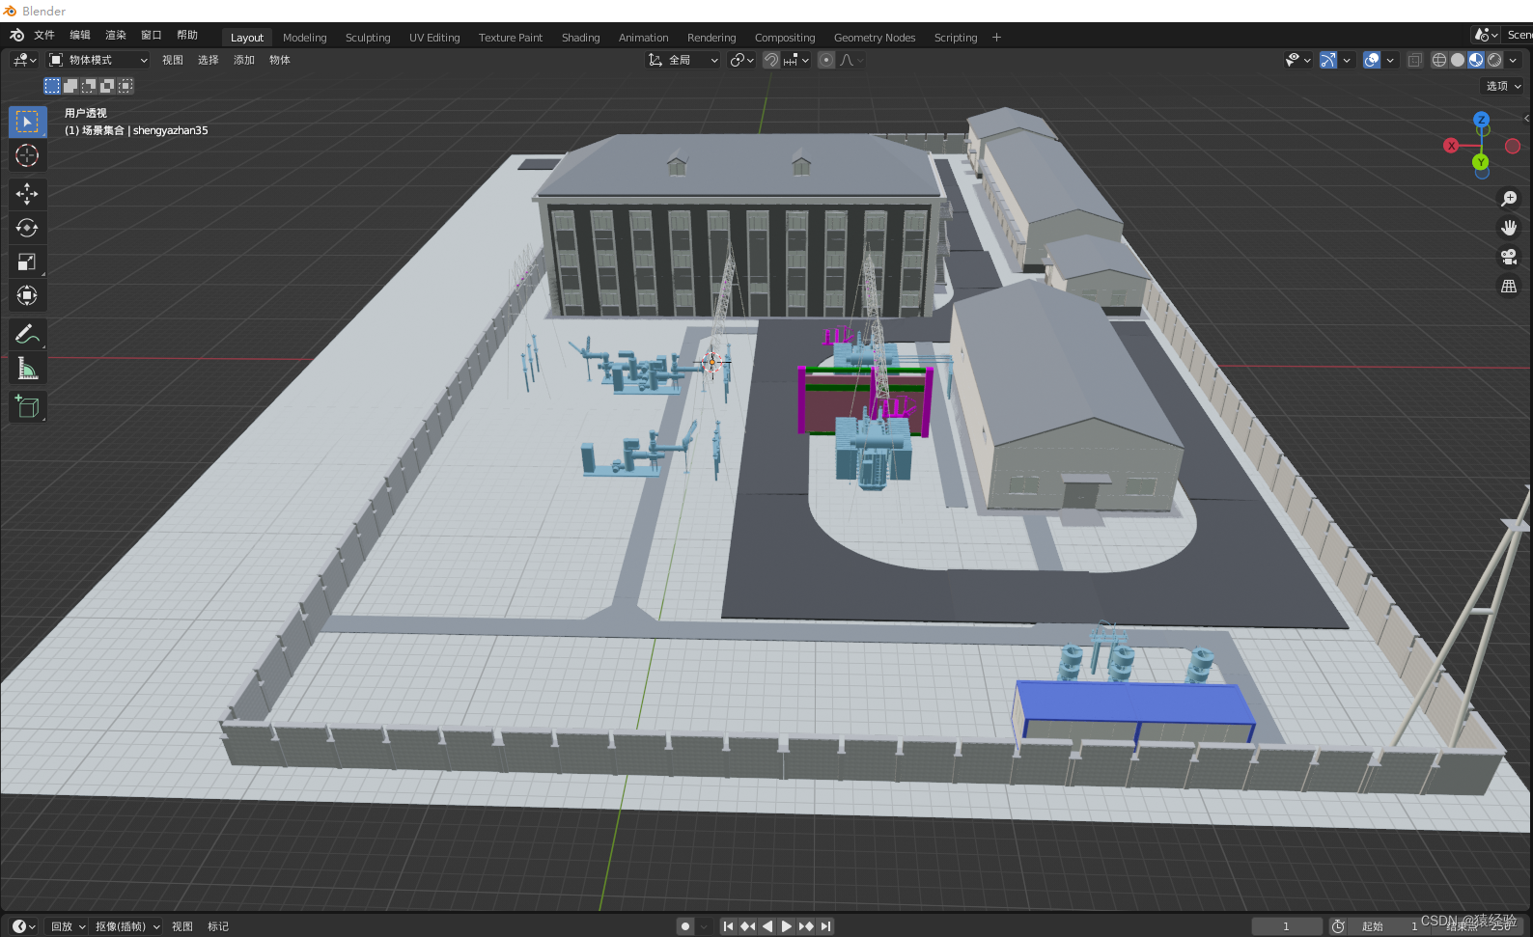This screenshot has width=1533, height=937.
Task: Open the 渲染 Render menu
Action: coord(116,35)
